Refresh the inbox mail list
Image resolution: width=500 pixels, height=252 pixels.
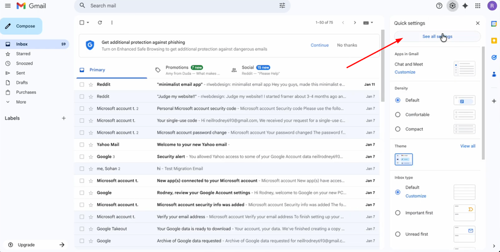(x=100, y=23)
